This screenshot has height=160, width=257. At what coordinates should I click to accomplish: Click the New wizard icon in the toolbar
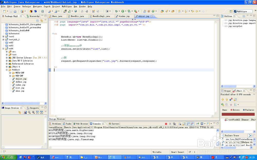(x=5, y=11)
